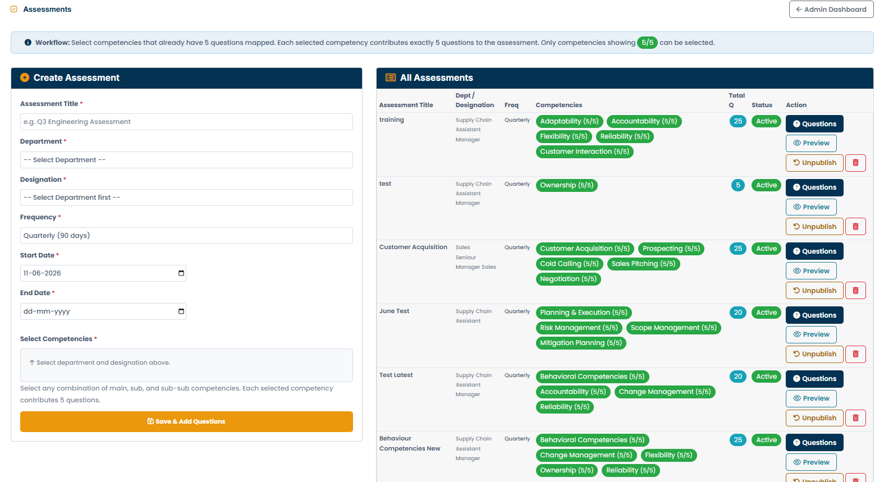Unpublish the June Test assessment
The width and height of the screenshot is (884, 482).
[814, 354]
